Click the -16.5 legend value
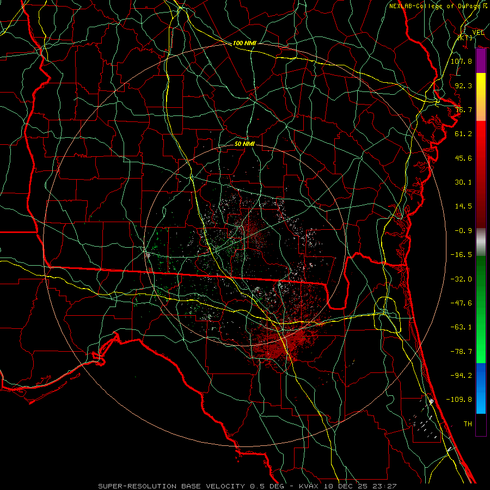Image resolution: width=490 pixels, height=490 pixels. (x=461, y=255)
